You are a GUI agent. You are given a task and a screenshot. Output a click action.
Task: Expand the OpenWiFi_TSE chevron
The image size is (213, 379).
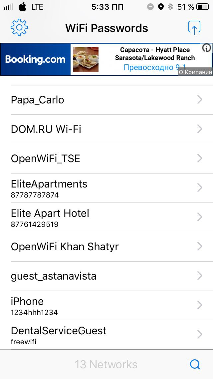(200, 158)
